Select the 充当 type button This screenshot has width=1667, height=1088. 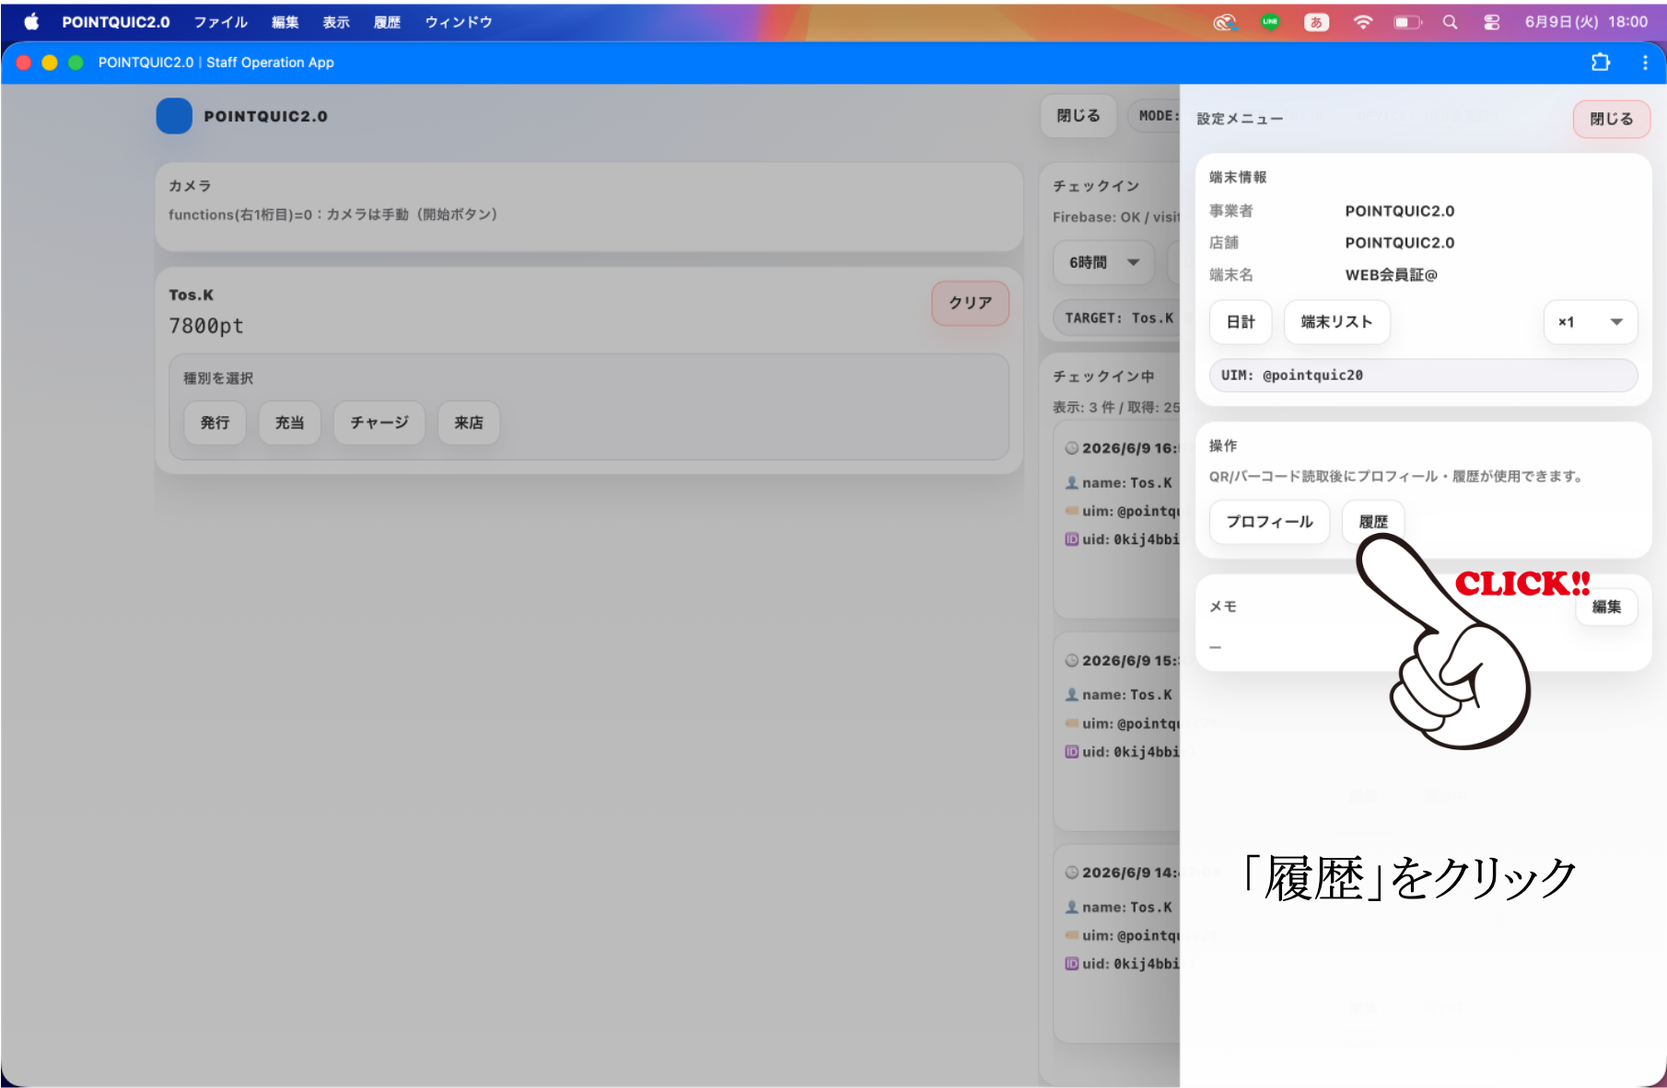coord(289,422)
